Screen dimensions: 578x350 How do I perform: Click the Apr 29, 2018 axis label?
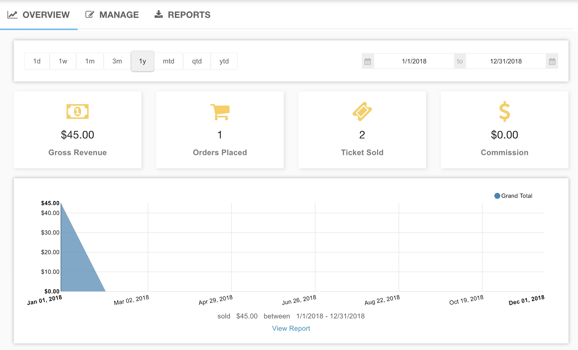(x=215, y=300)
